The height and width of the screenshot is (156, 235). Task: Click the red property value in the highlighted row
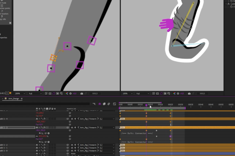[41, 136]
